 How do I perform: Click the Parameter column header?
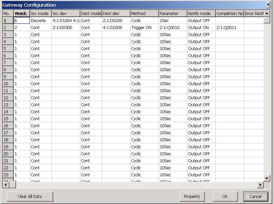pyautogui.click(x=173, y=13)
